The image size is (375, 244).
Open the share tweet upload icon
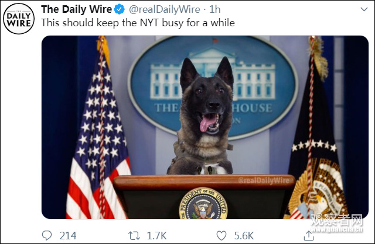[309, 235]
